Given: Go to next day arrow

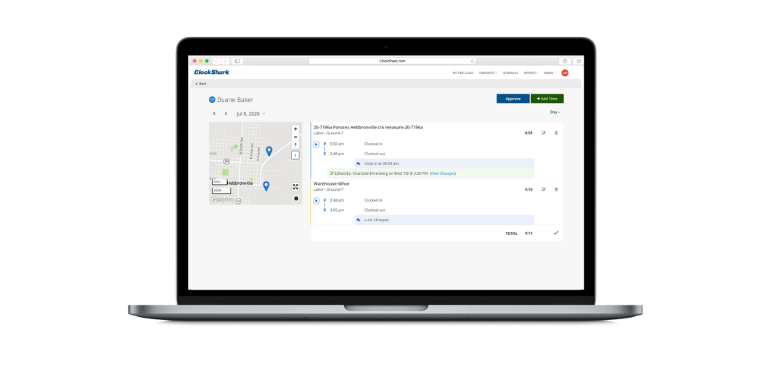Looking at the screenshot, I should pos(226,113).
